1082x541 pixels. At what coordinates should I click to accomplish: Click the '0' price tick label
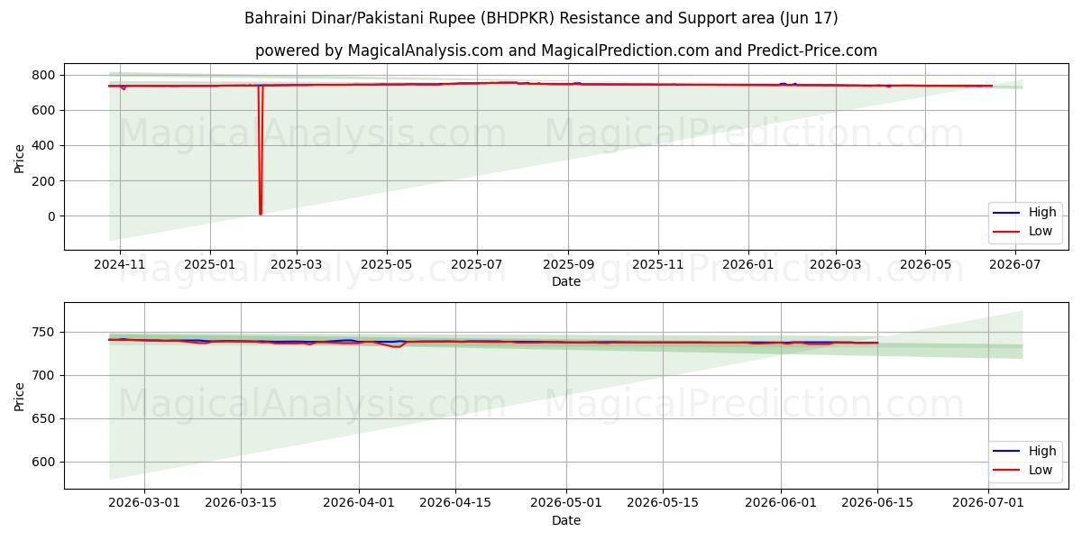pos(53,216)
